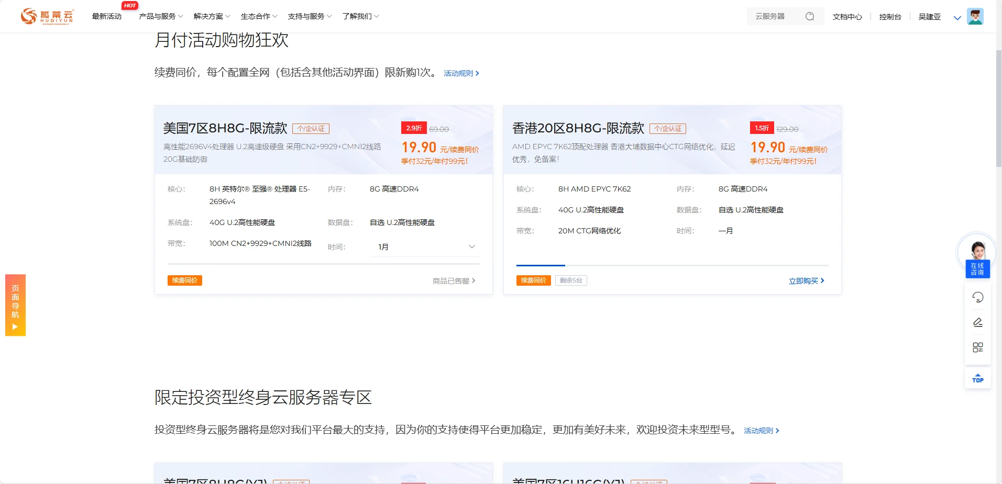1002x484 pixels.
Task: Open the 解决方案 navigation menu
Action: (211, 16)
